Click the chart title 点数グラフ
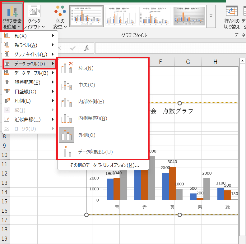The width and height of the screenshot is (246, 244). 178,111
